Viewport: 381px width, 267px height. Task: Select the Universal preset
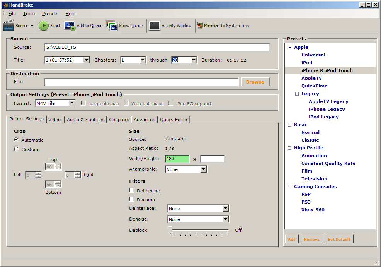[313, 55]
